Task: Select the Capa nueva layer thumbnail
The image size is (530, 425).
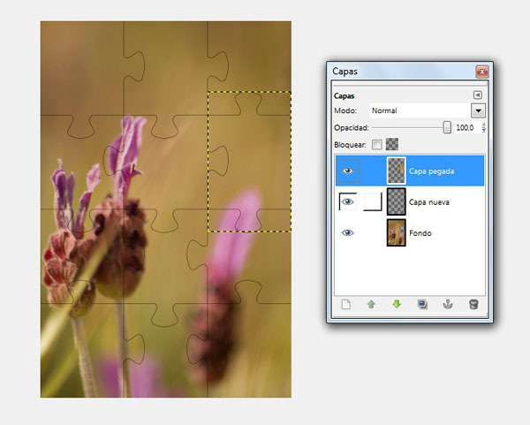Action: pyautogui.click(x=396, y=201)
